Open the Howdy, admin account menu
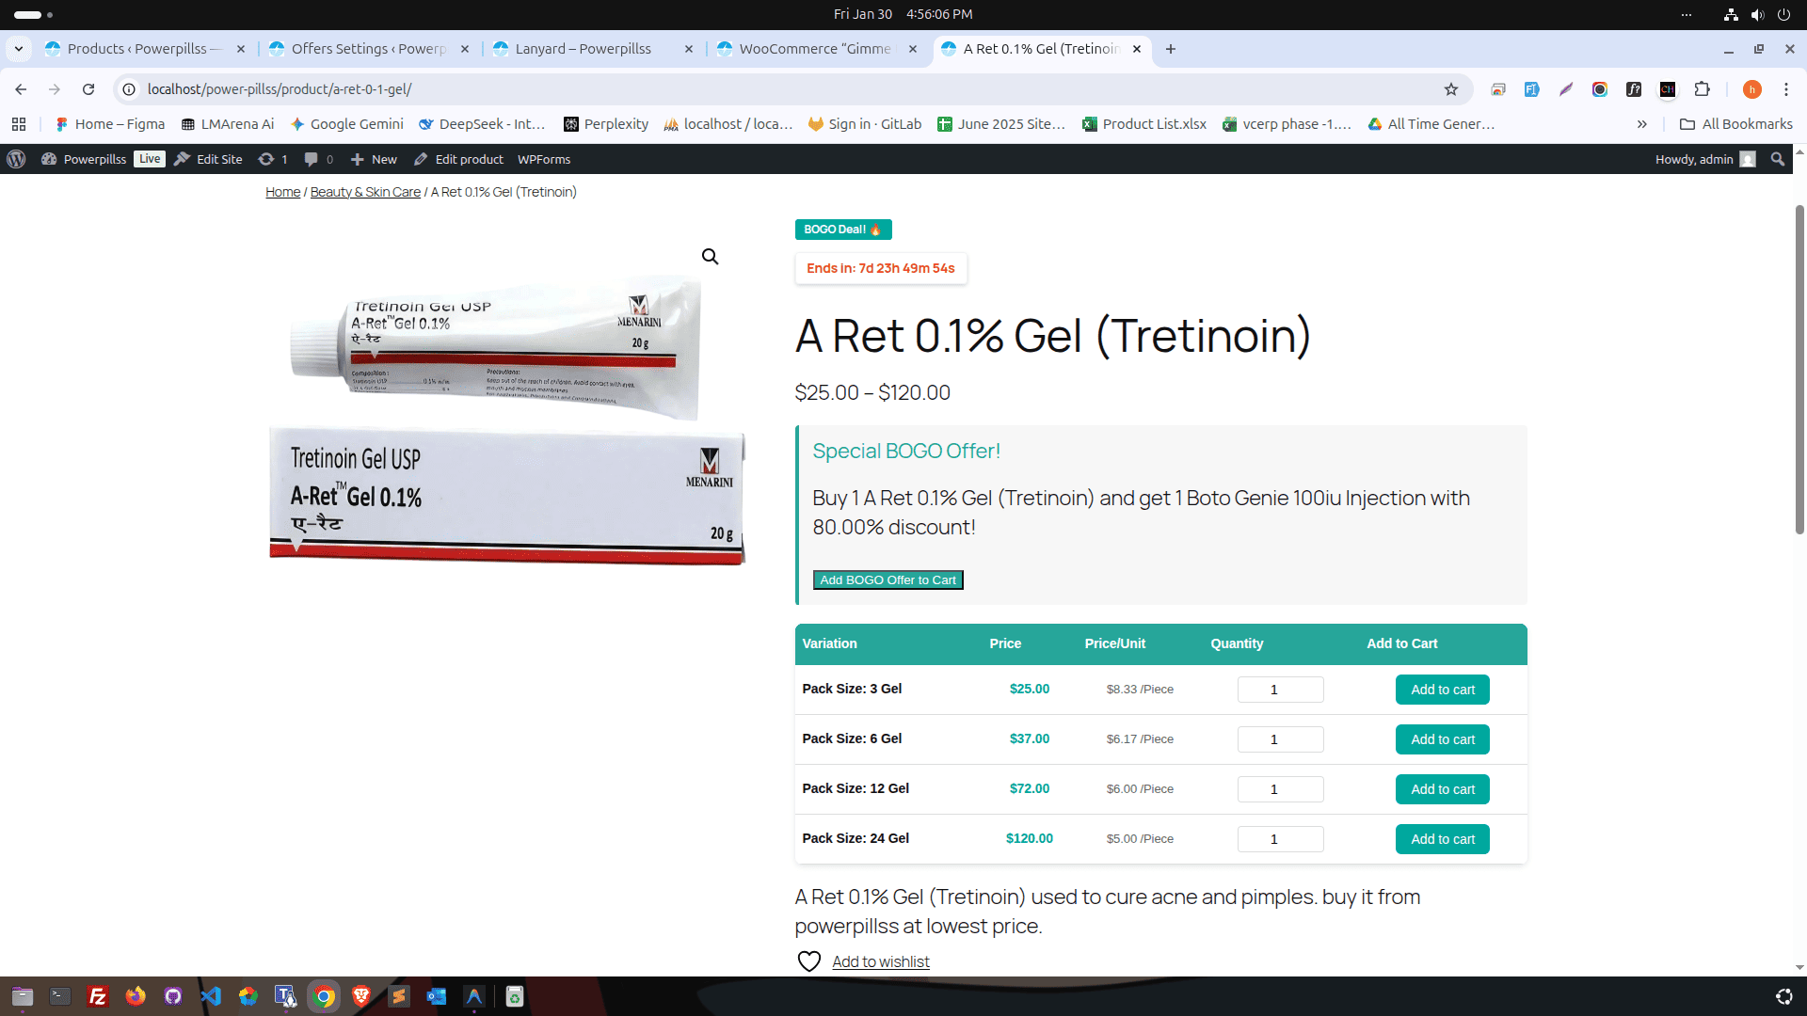 pos(1697,159)
